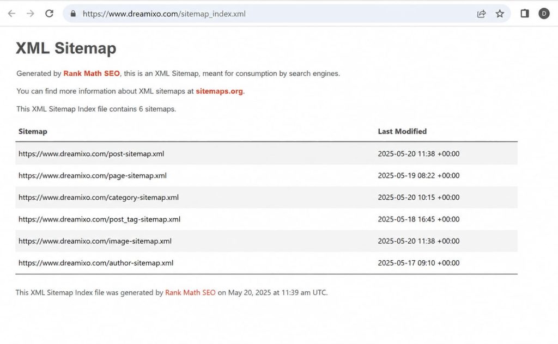This screenshot has width=558, height=344.
Task: Click the date 2025-05-17 09:10
Action: 418,263
